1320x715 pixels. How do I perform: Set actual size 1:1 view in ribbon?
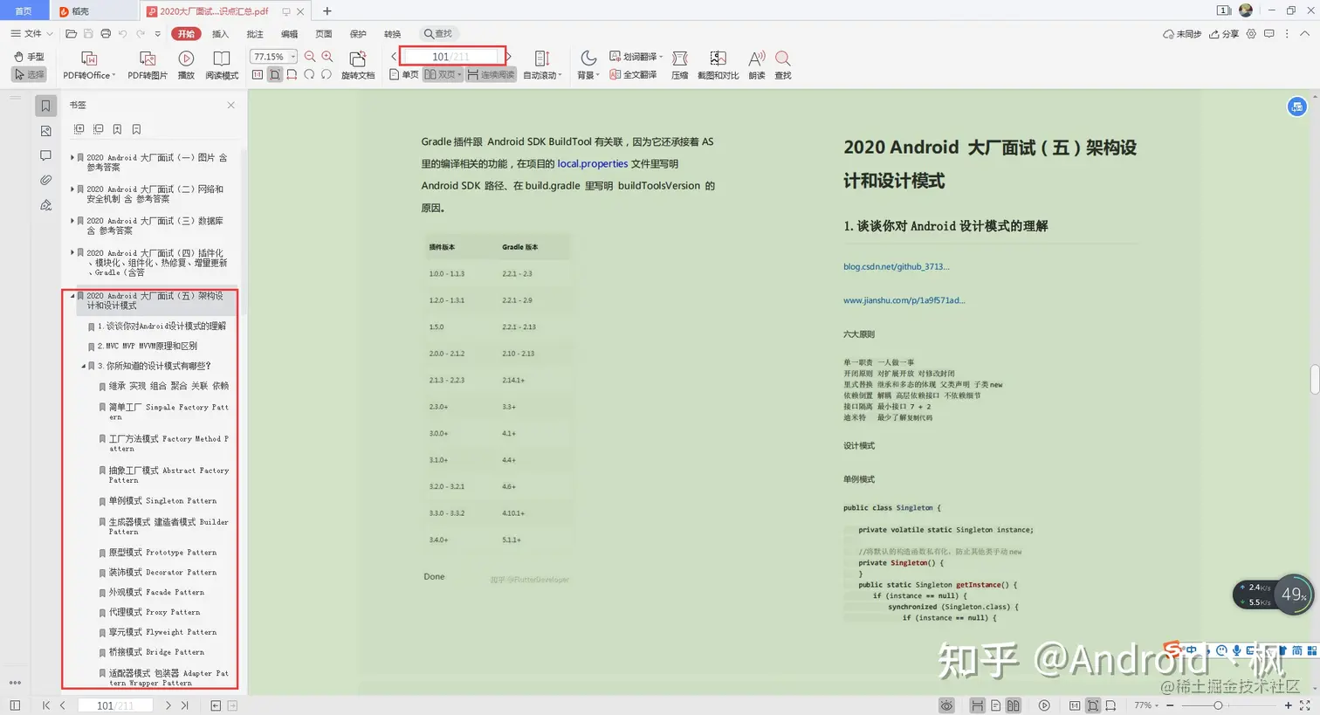(x=258, y=75)
